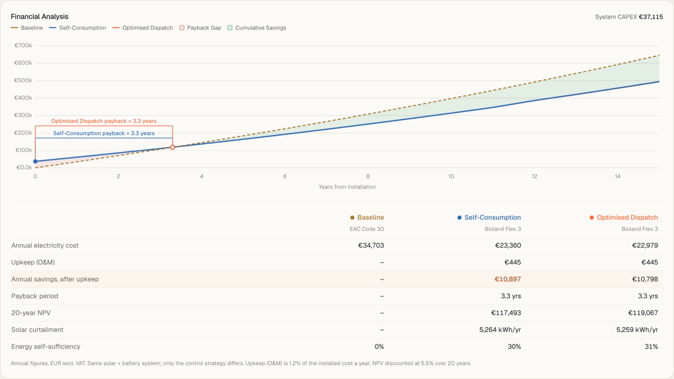Select the Solar curtailment row label

pos(37,330)
